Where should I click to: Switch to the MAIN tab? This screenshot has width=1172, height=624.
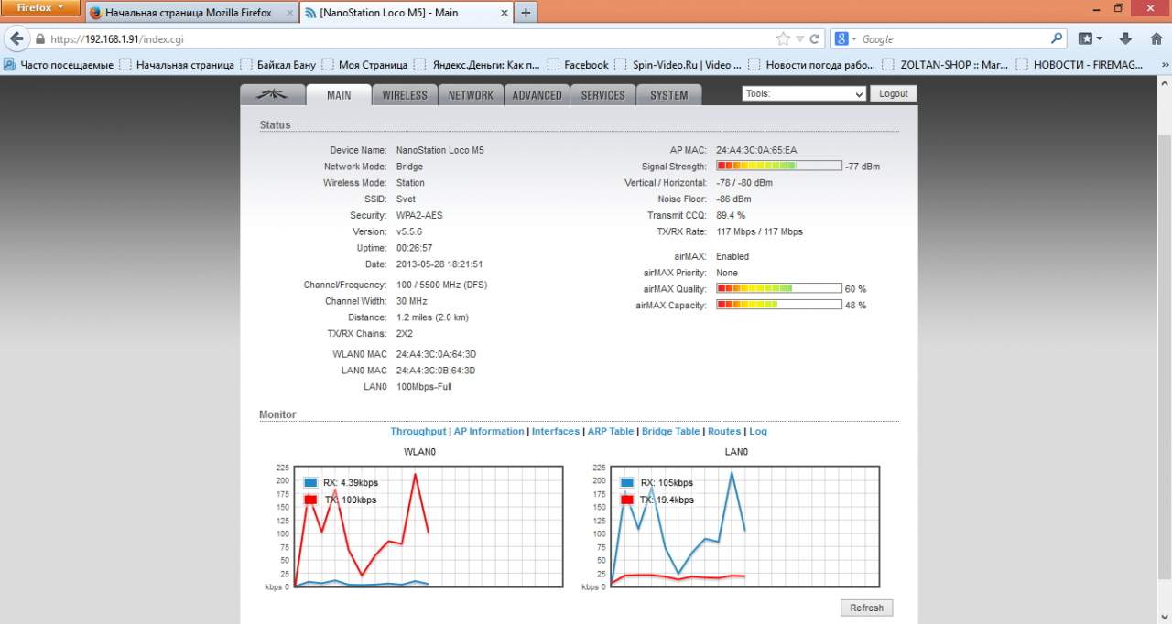click(x=339, y=94)
